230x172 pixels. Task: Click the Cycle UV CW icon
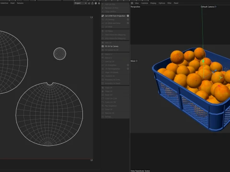[x=103, y=102]
